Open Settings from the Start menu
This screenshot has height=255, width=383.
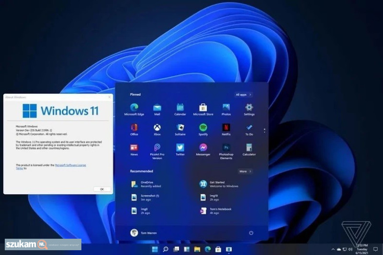(249, 110)
